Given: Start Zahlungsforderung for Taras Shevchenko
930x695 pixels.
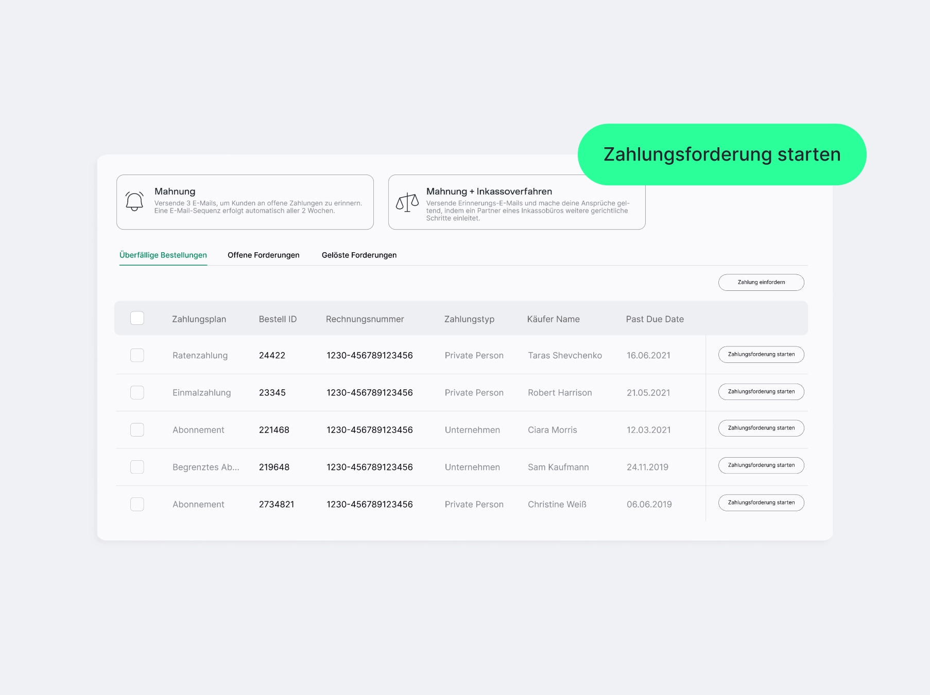Looking at the screenshot, I should tap(761, 354).
